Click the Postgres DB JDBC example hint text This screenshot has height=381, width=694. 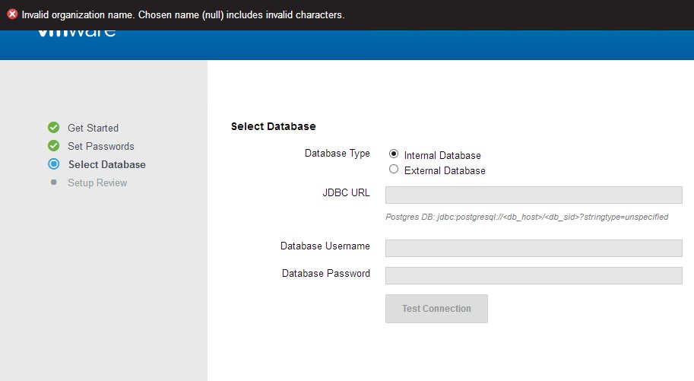click(527, 217)
